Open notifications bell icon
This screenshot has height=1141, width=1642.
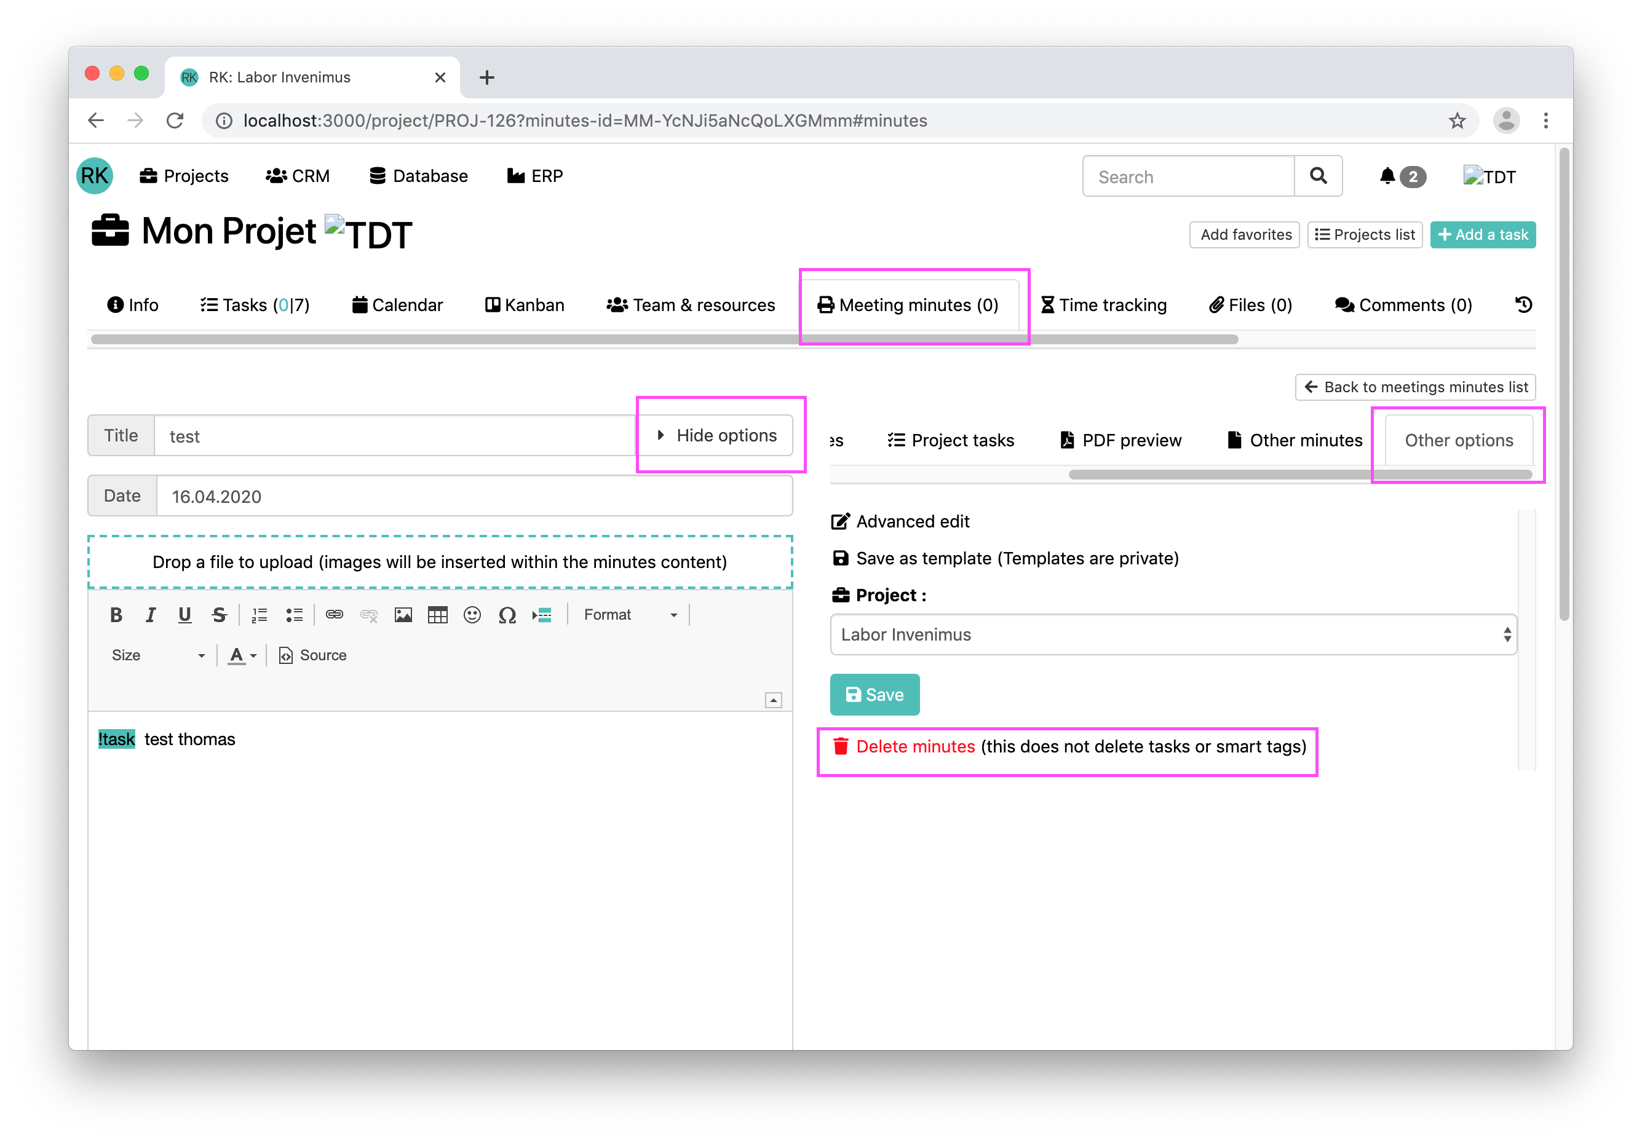(x=1387, y=176)
